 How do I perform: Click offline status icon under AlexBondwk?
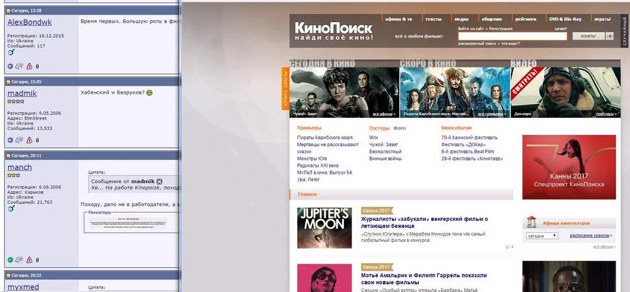point(11,67)
